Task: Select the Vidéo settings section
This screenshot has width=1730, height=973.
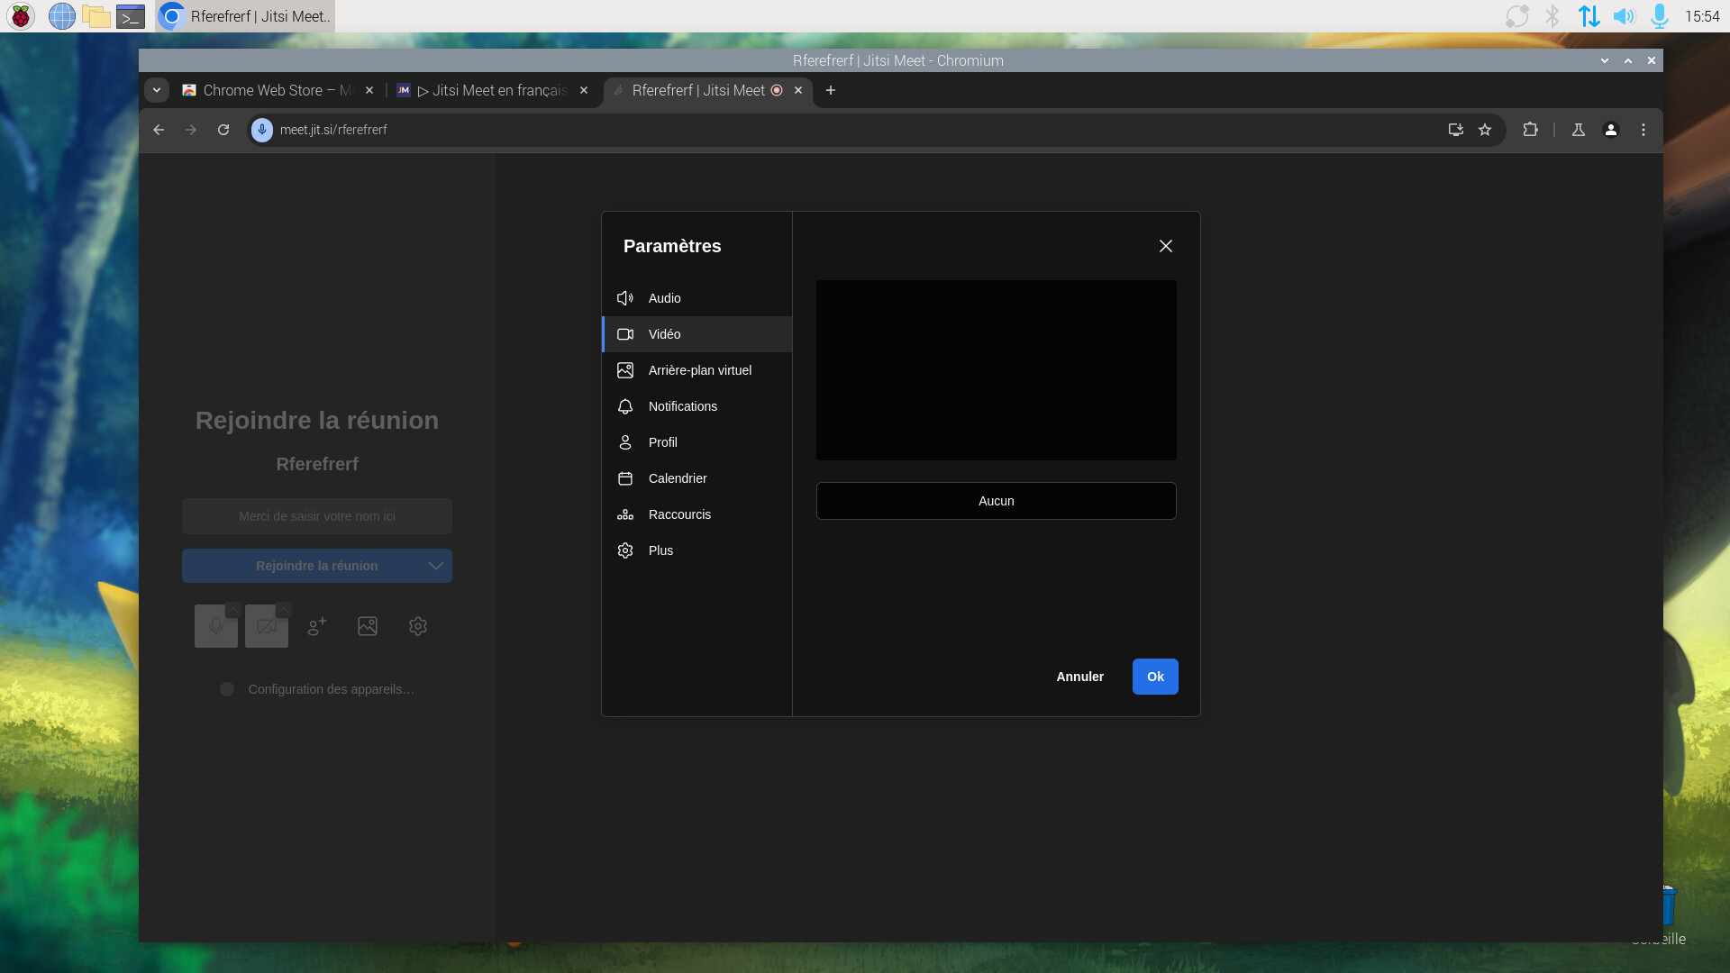Action: 697,334
